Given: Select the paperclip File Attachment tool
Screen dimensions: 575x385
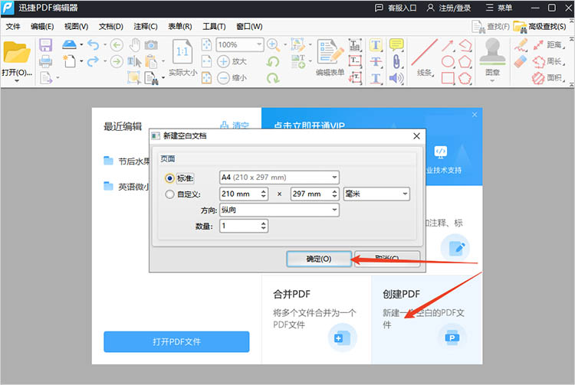Looking at the screenshot, I should (x=396, y=61).
